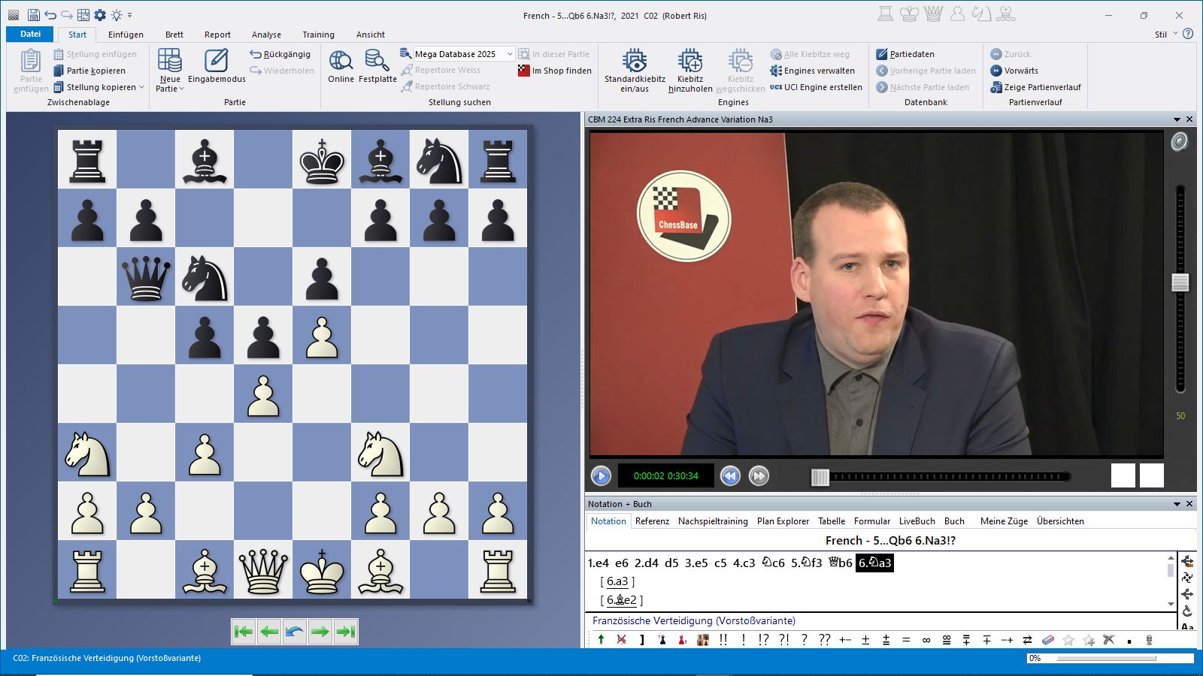Click the Online search globe icon
Viewport: 1203px width, 676px height.
pyautogui.click(x=341, y=62)
